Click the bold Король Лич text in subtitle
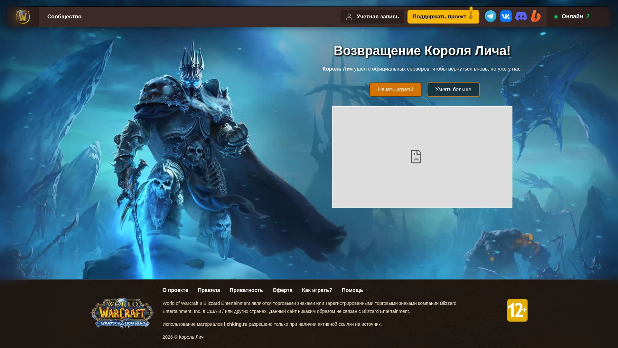The width and height of the screenshot is (618, 348). tap(338, 69)
